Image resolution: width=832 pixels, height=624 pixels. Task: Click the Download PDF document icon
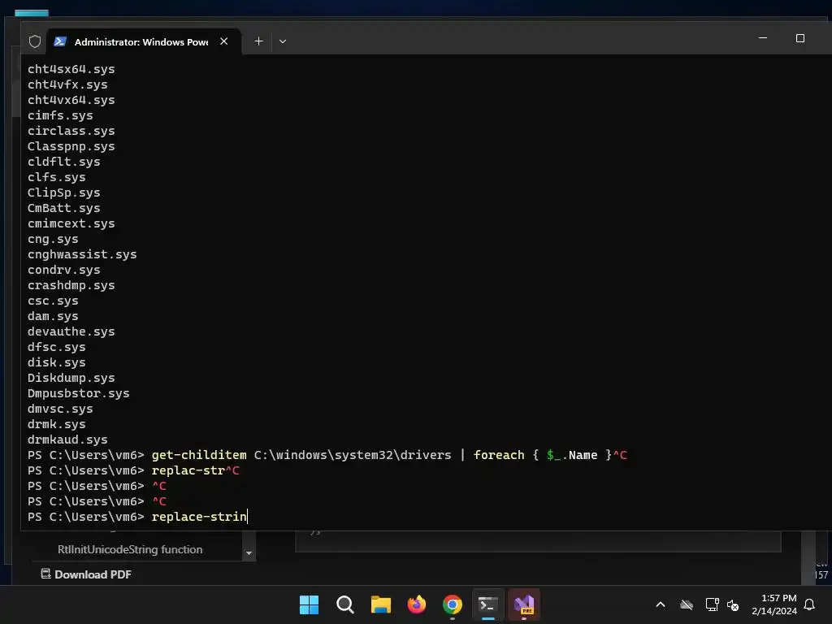[45, 574]
